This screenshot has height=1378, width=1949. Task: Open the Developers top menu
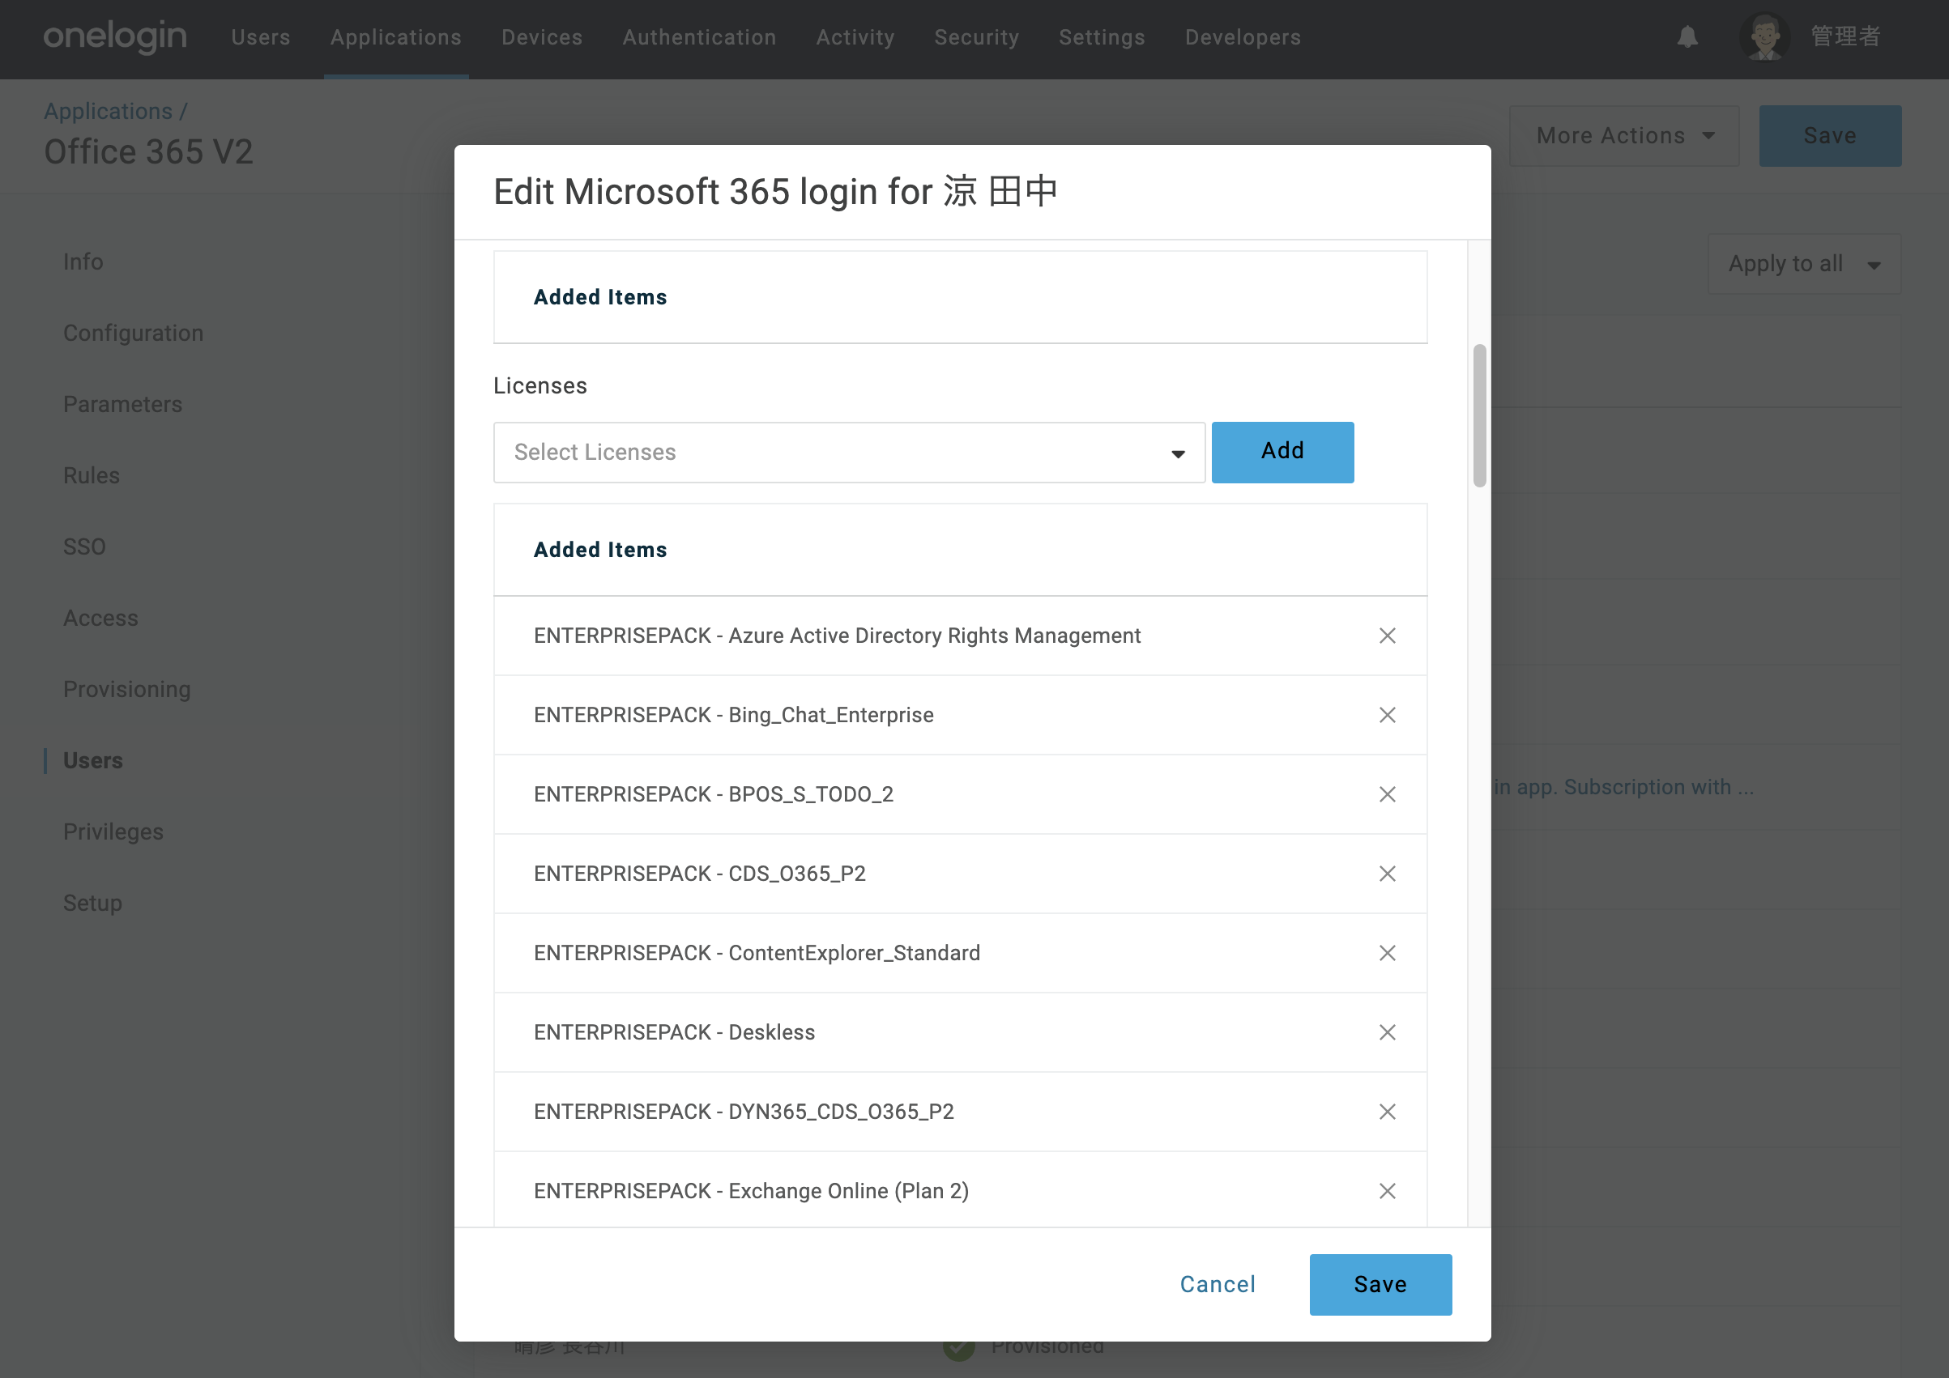(1243, 37)
